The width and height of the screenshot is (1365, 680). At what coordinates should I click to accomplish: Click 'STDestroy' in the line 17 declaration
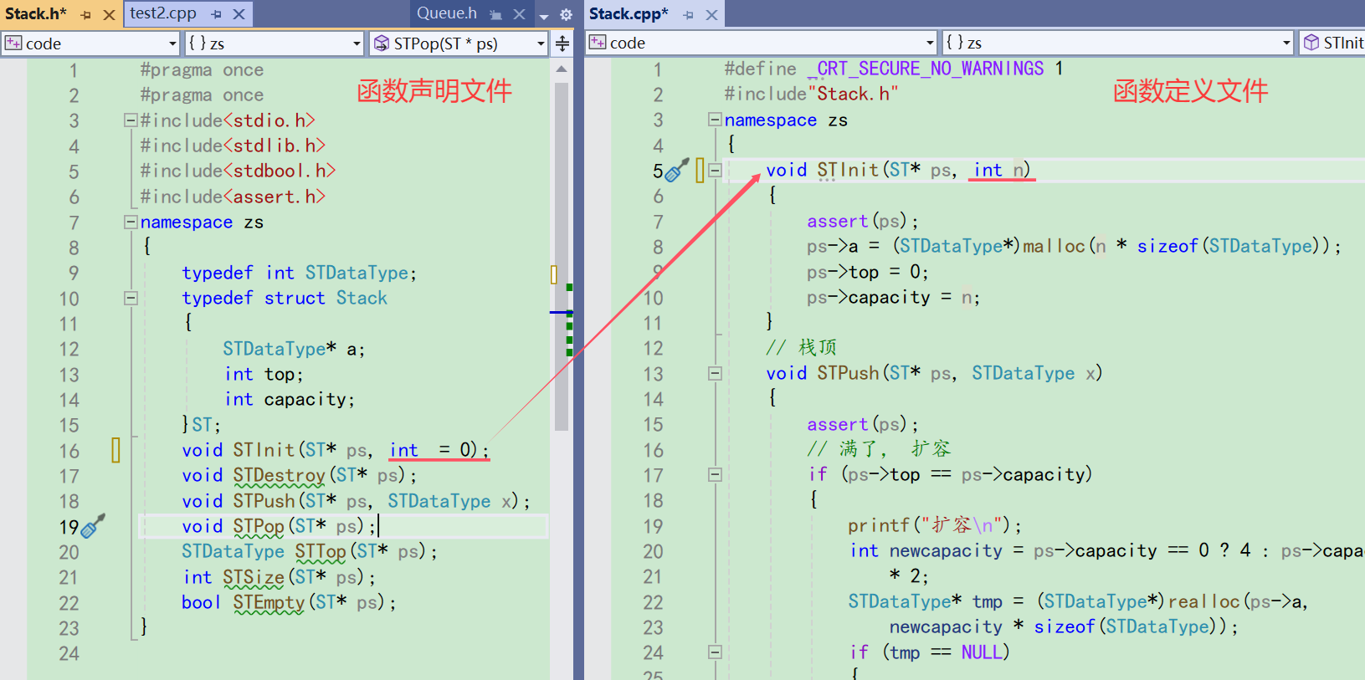[x=279, y=475]
